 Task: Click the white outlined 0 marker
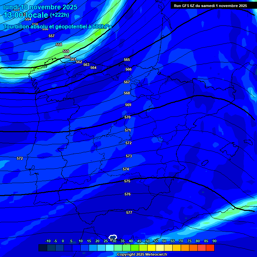112,238
